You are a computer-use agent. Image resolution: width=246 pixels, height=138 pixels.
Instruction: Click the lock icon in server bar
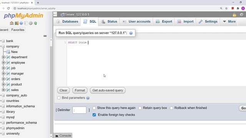click(x=234, y=15)
